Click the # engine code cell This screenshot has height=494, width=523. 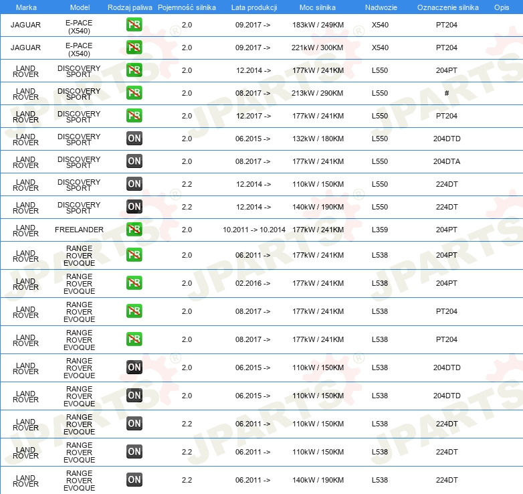point(447,93)
